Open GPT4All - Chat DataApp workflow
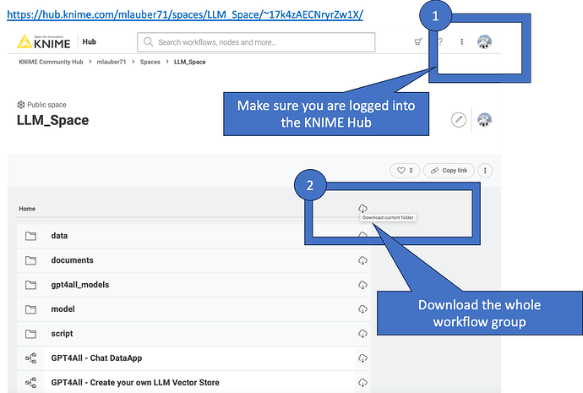The width and height of the screenshot is (583, 393). [x=96, y=358]
